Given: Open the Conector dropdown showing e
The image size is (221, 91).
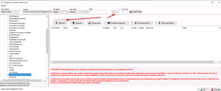Looking at the screenshot, I should [x=125, y=12].
